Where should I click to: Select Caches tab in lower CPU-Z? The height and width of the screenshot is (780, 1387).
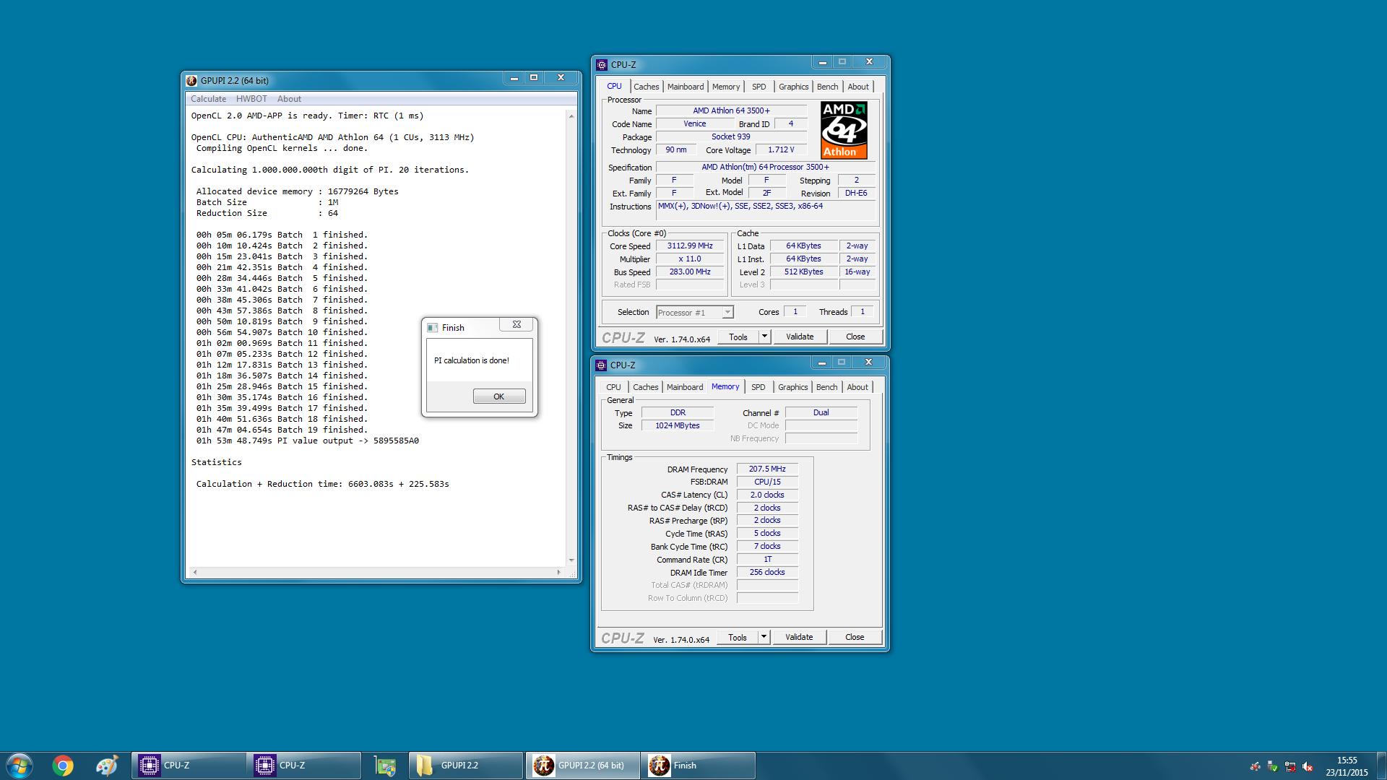point(646,387)
